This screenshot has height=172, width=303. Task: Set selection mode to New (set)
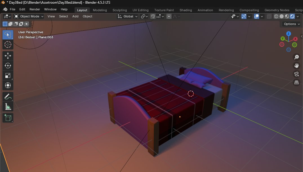click(5, 24)
